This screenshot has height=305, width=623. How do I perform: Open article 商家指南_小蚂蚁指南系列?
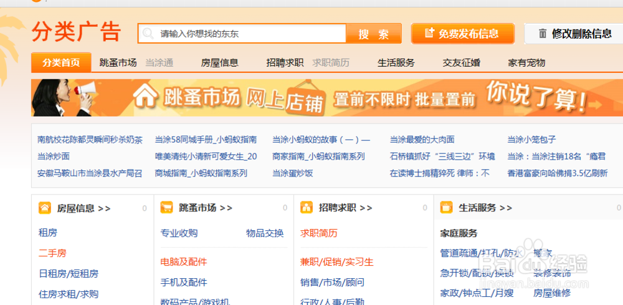(x=318, y=157)
